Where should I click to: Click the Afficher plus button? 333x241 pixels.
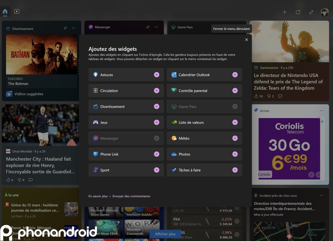[x=165, y=234]
